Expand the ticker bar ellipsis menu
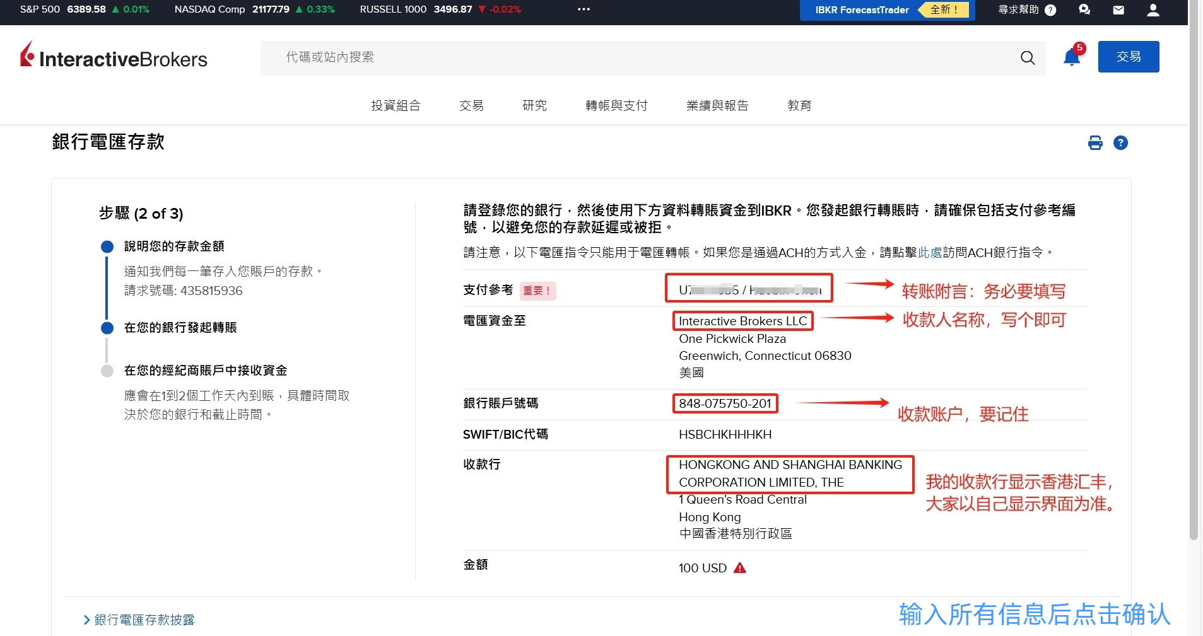Screen dimensions: 1203x636 (584, 9)
